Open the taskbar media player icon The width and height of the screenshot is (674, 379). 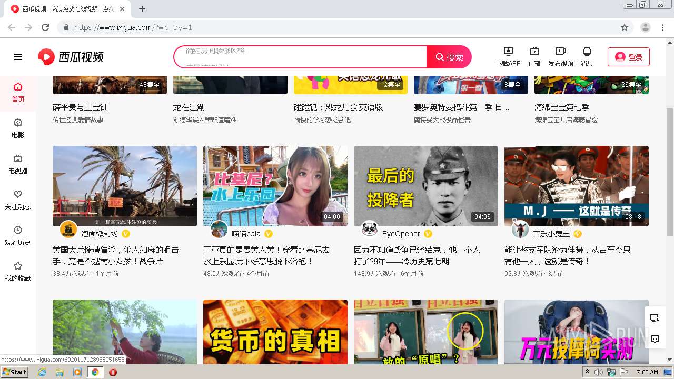[x=77, y=372]
